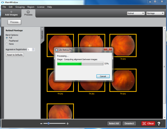Click the zoom out minus icon
The width and height of the screenshot is (167, 129).
41,123
